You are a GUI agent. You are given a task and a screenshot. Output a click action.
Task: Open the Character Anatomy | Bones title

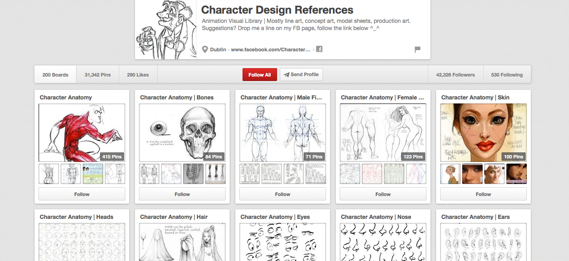coord(177,97)
